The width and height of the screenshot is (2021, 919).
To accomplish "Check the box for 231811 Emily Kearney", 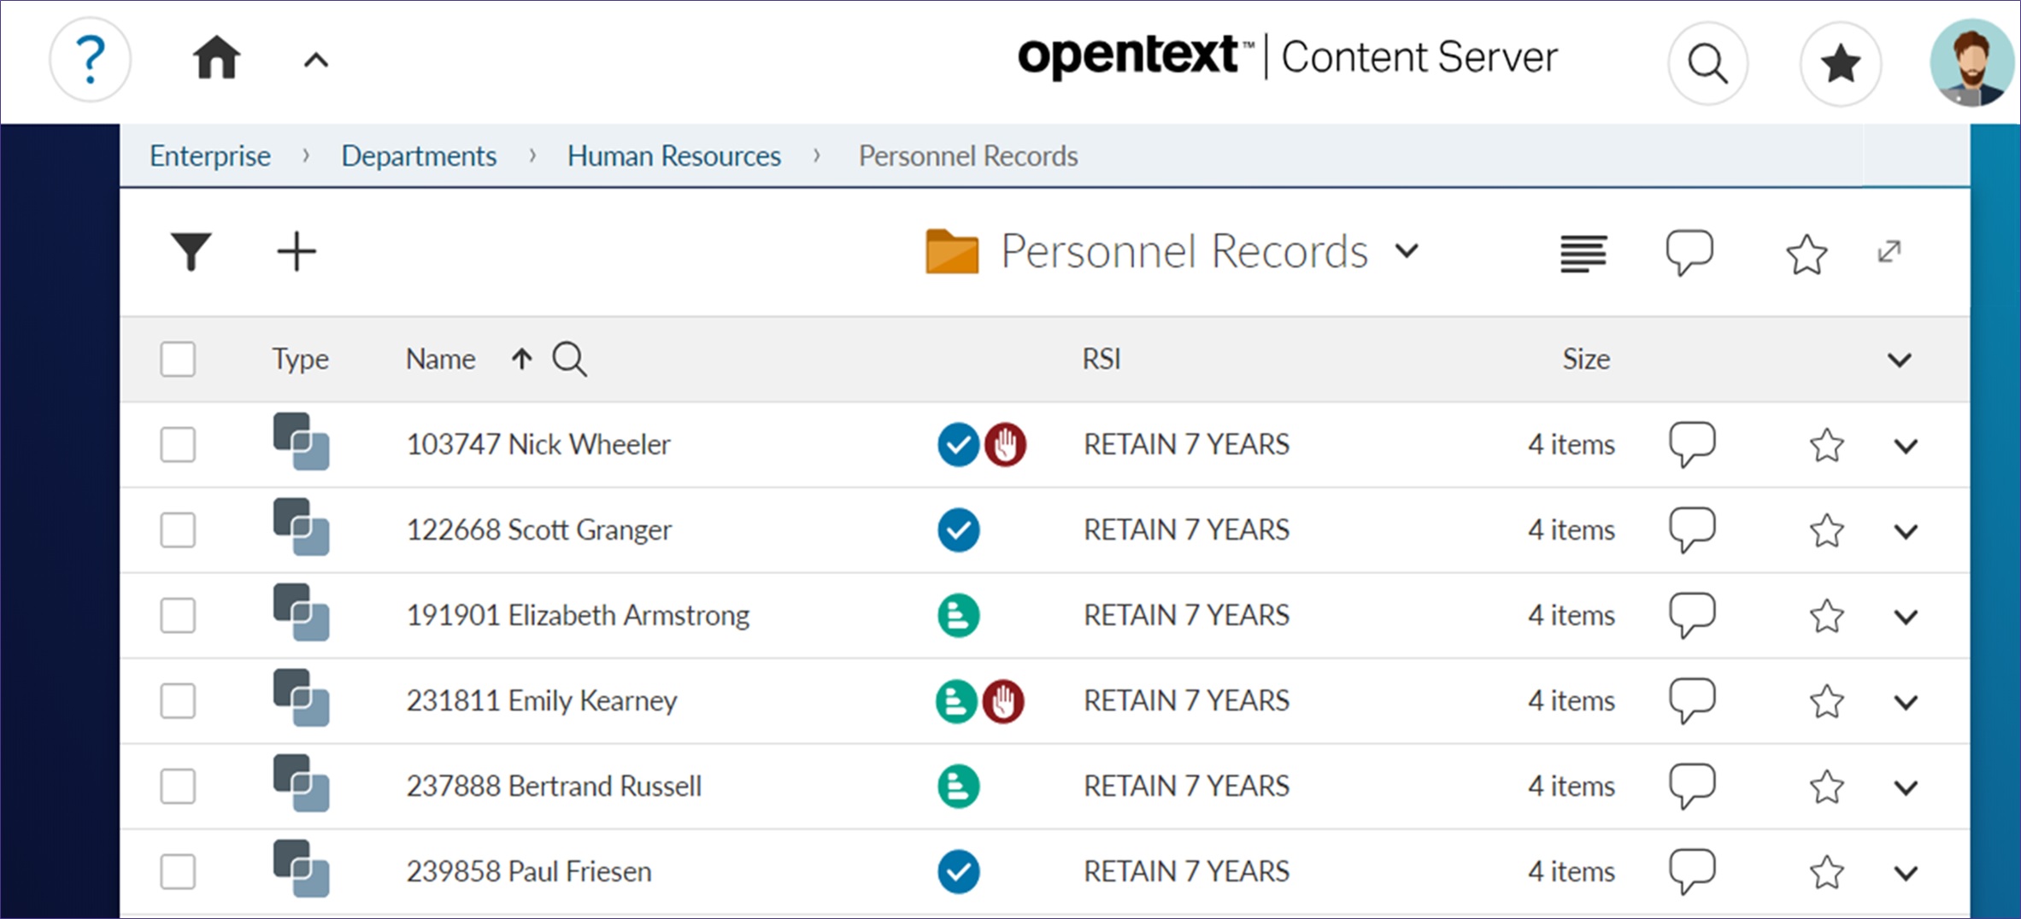I will (x=178, y=700).
